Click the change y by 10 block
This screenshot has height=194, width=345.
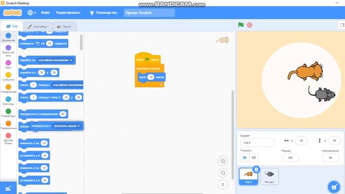pyautogui.click(x=34, y=168)
